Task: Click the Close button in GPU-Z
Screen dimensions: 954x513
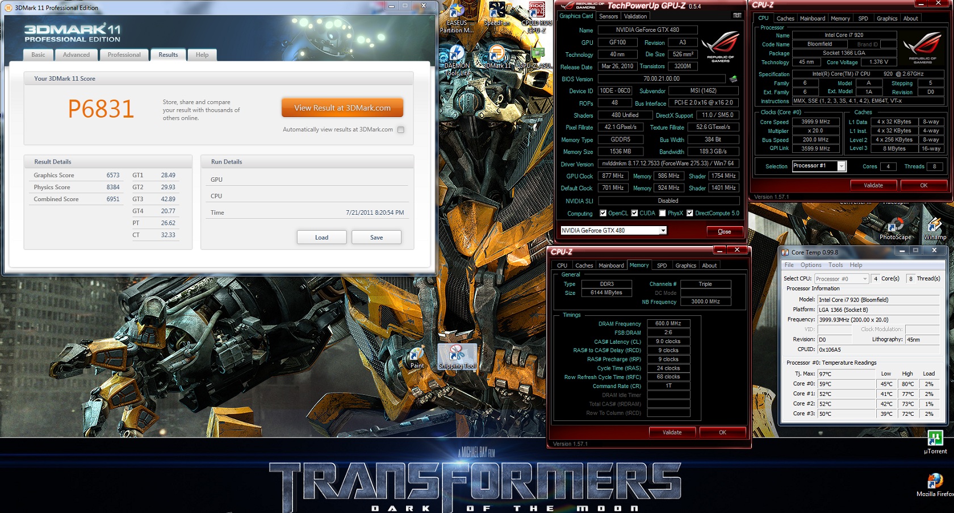Action: [724, 231]
